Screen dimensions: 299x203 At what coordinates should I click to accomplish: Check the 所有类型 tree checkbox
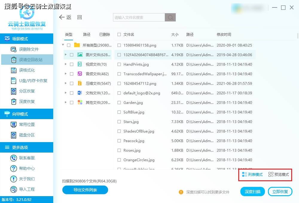(x=69, y=45)
